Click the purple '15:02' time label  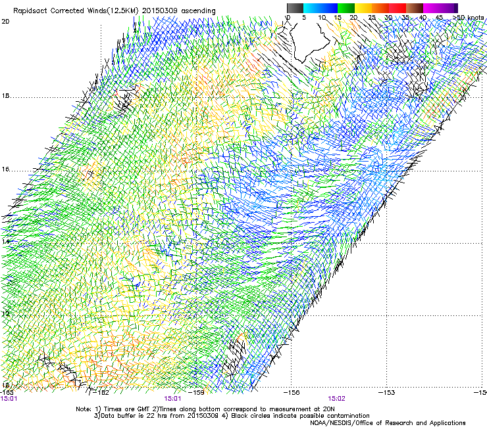pyautogui.click(x=336, y=399)
